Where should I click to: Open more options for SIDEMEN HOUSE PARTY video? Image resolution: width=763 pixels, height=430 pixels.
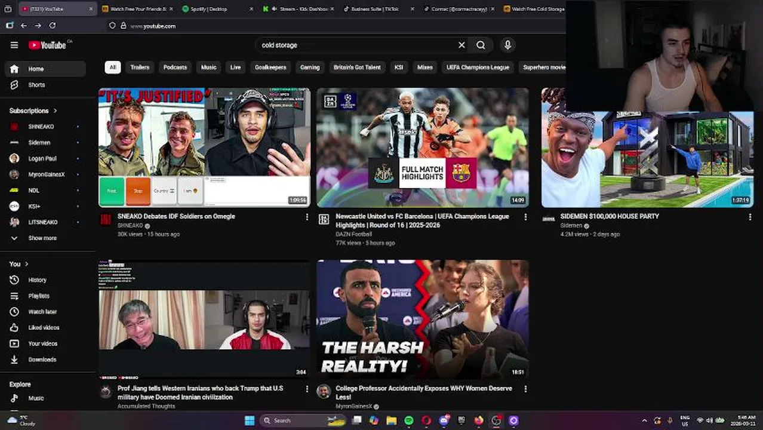[750, 217]
